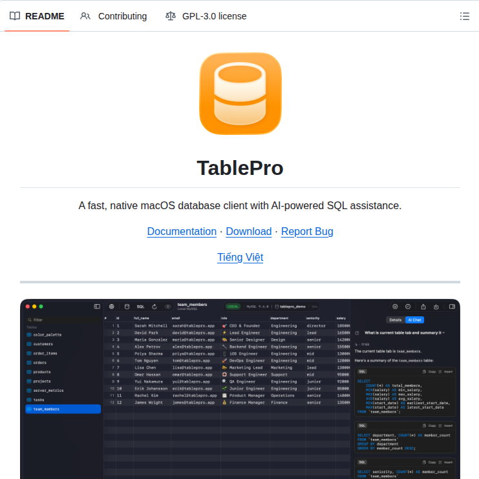Click the rocket emoji in DevOps Engineer row

(224, 361)
